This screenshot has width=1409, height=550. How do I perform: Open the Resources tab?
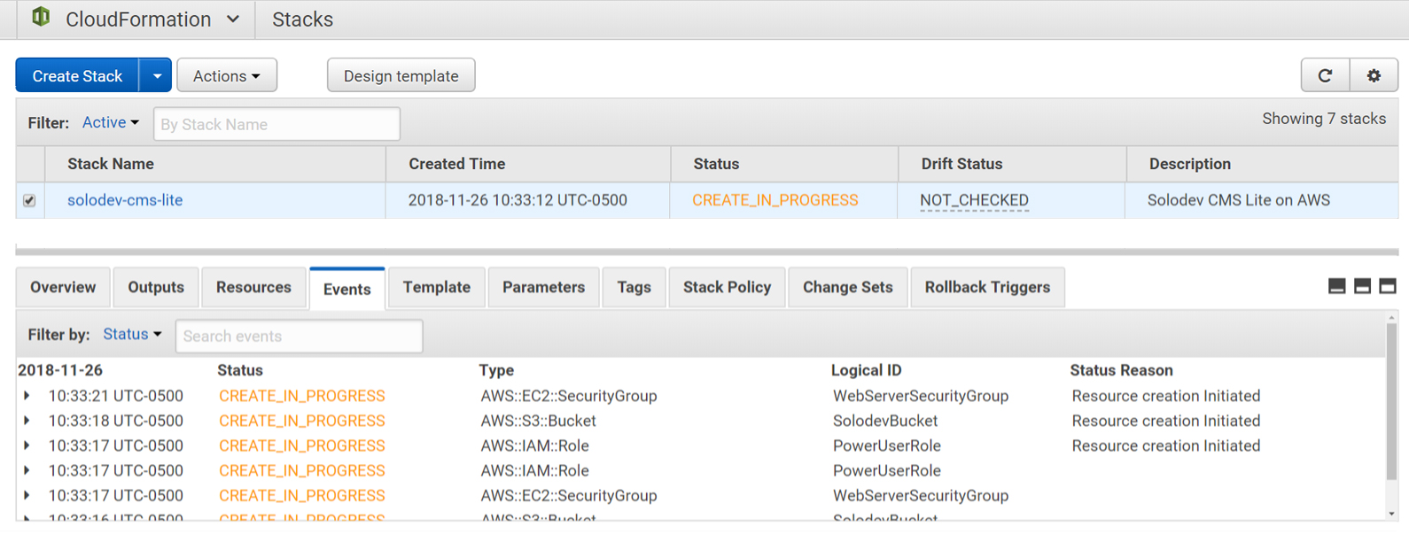coord(253,287)
